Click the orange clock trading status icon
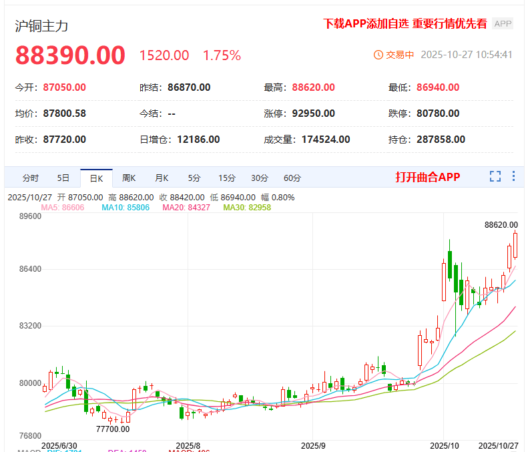526x452 pixels. [378, 55]
